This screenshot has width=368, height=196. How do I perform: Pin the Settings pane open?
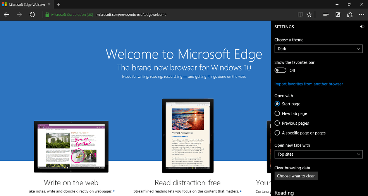coord(362,27)
